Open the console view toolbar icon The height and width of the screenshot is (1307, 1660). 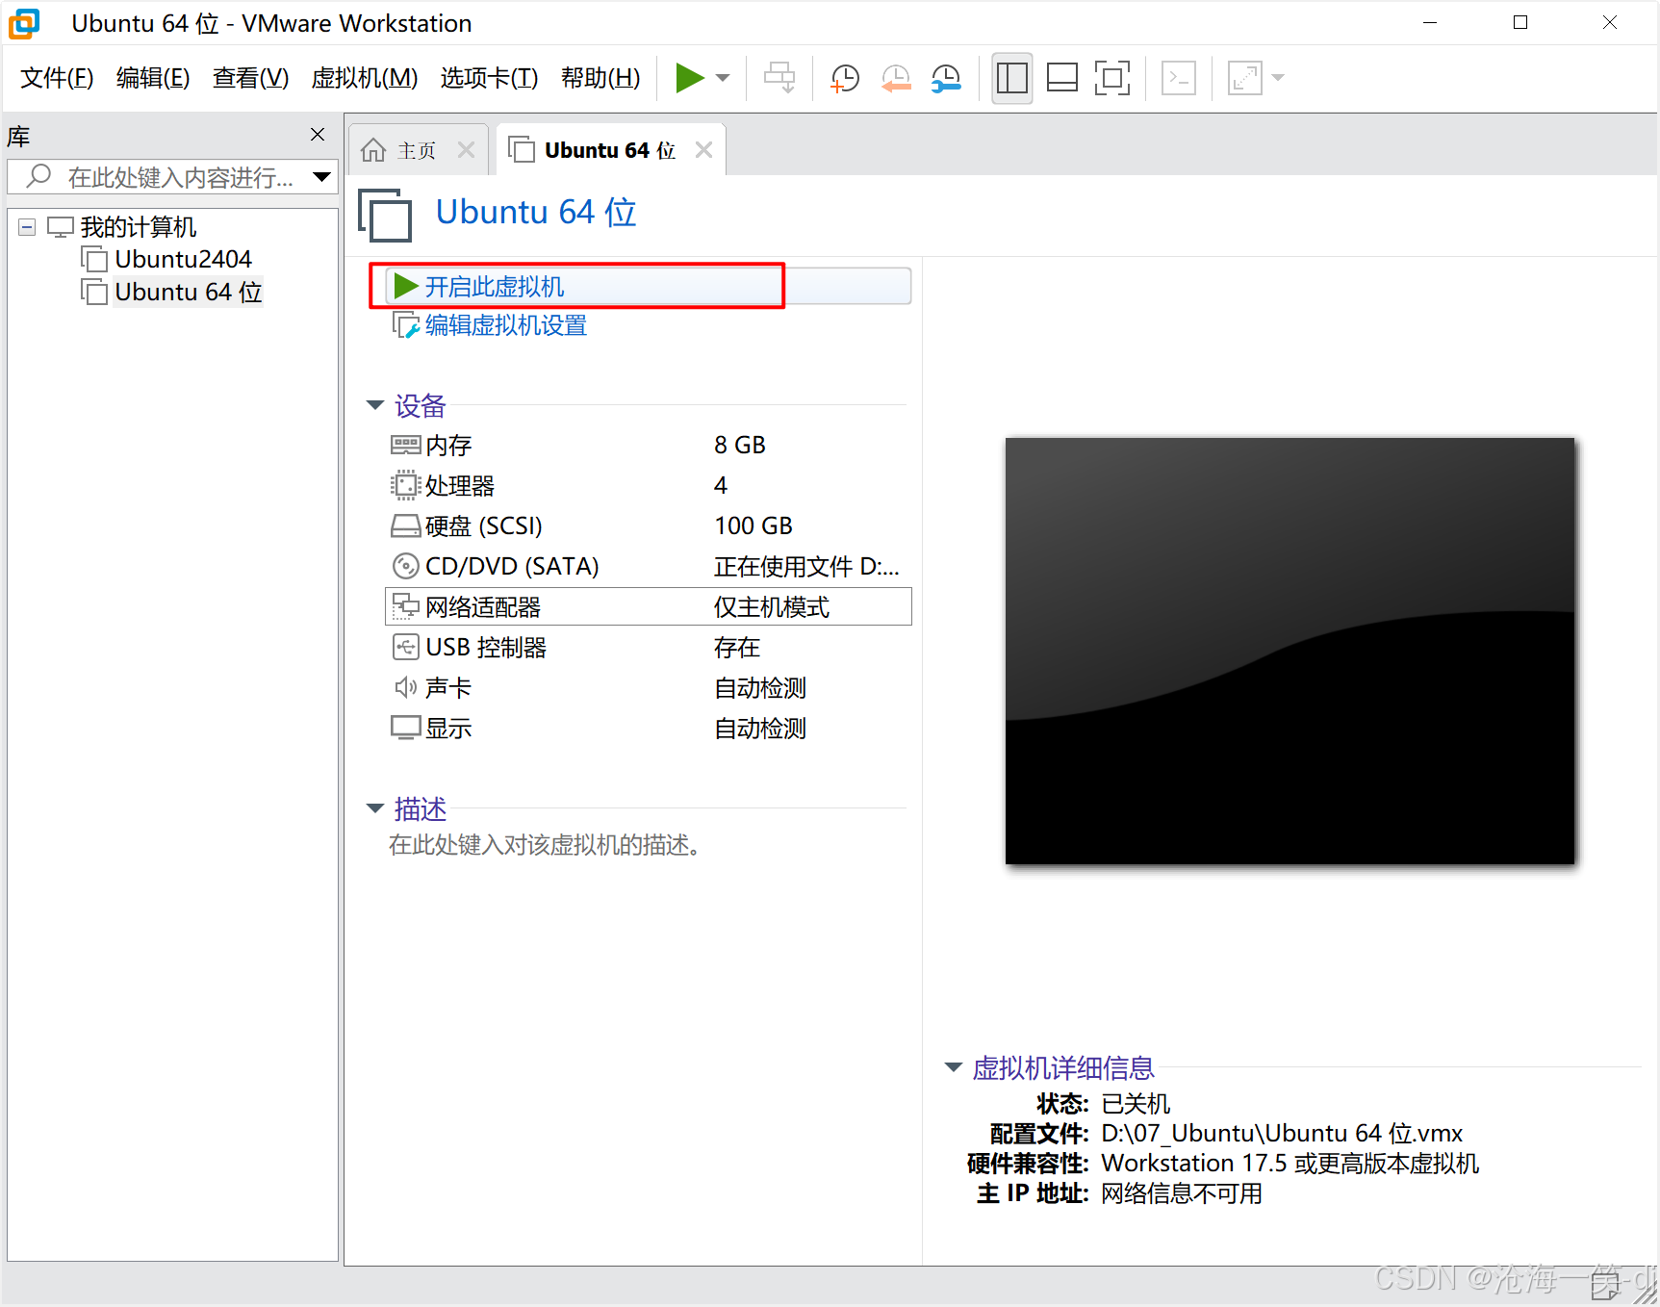(x=1179, y=78)
